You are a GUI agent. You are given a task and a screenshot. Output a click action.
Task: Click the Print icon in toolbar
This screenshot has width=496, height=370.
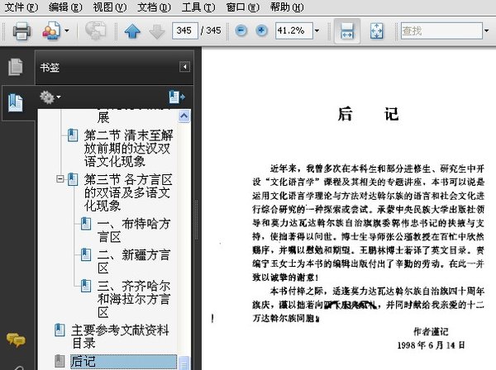pyautogui.click(x=21, y=31)
